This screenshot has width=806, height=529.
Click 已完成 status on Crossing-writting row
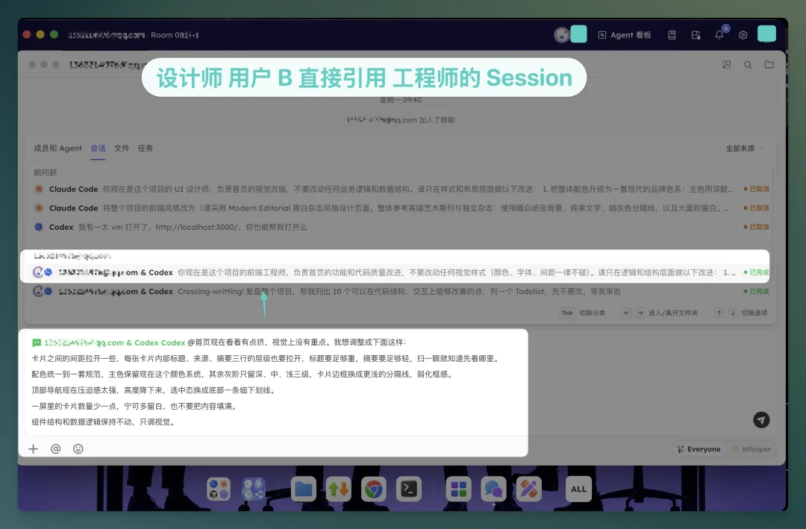756,292
